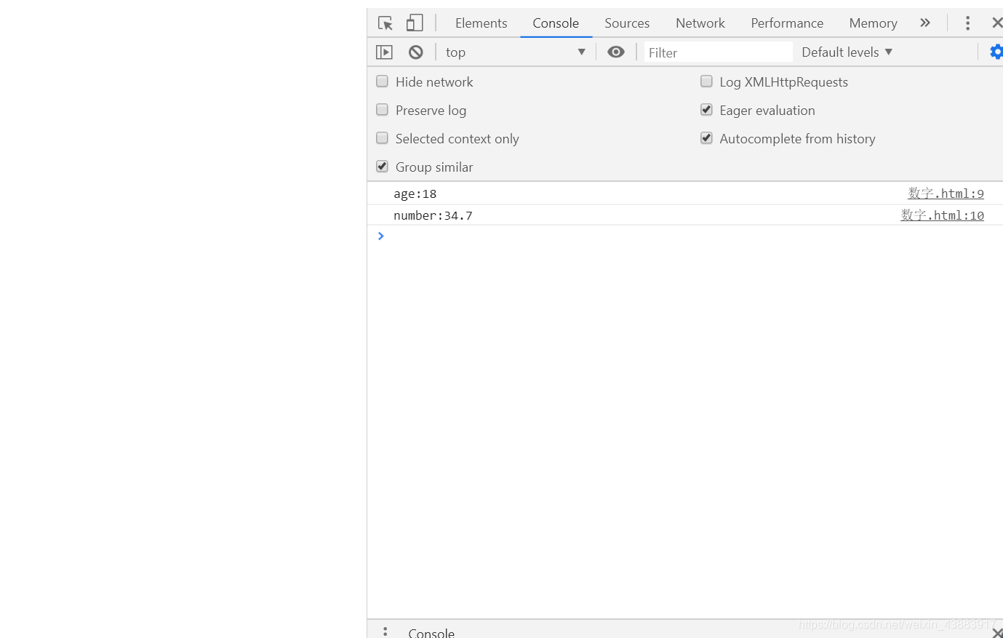Switch to the Memory tab

pos(873,23)
